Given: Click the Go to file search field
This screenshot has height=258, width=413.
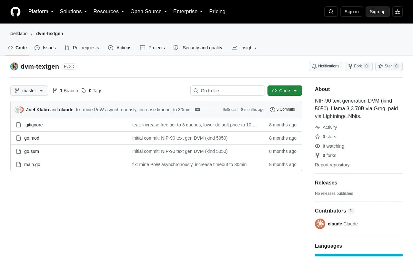Looking at the screenshot, I should click(227, 91).
